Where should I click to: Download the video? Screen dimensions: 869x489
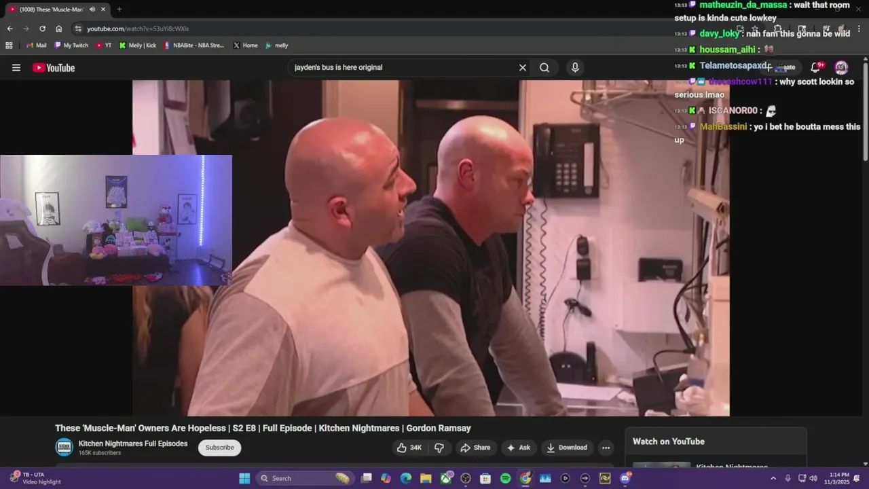[567, 448]
